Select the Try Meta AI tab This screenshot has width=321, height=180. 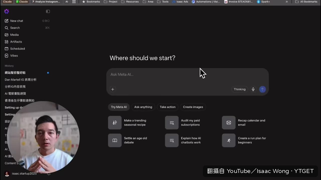pyautogui.click(x=119, y=107)
